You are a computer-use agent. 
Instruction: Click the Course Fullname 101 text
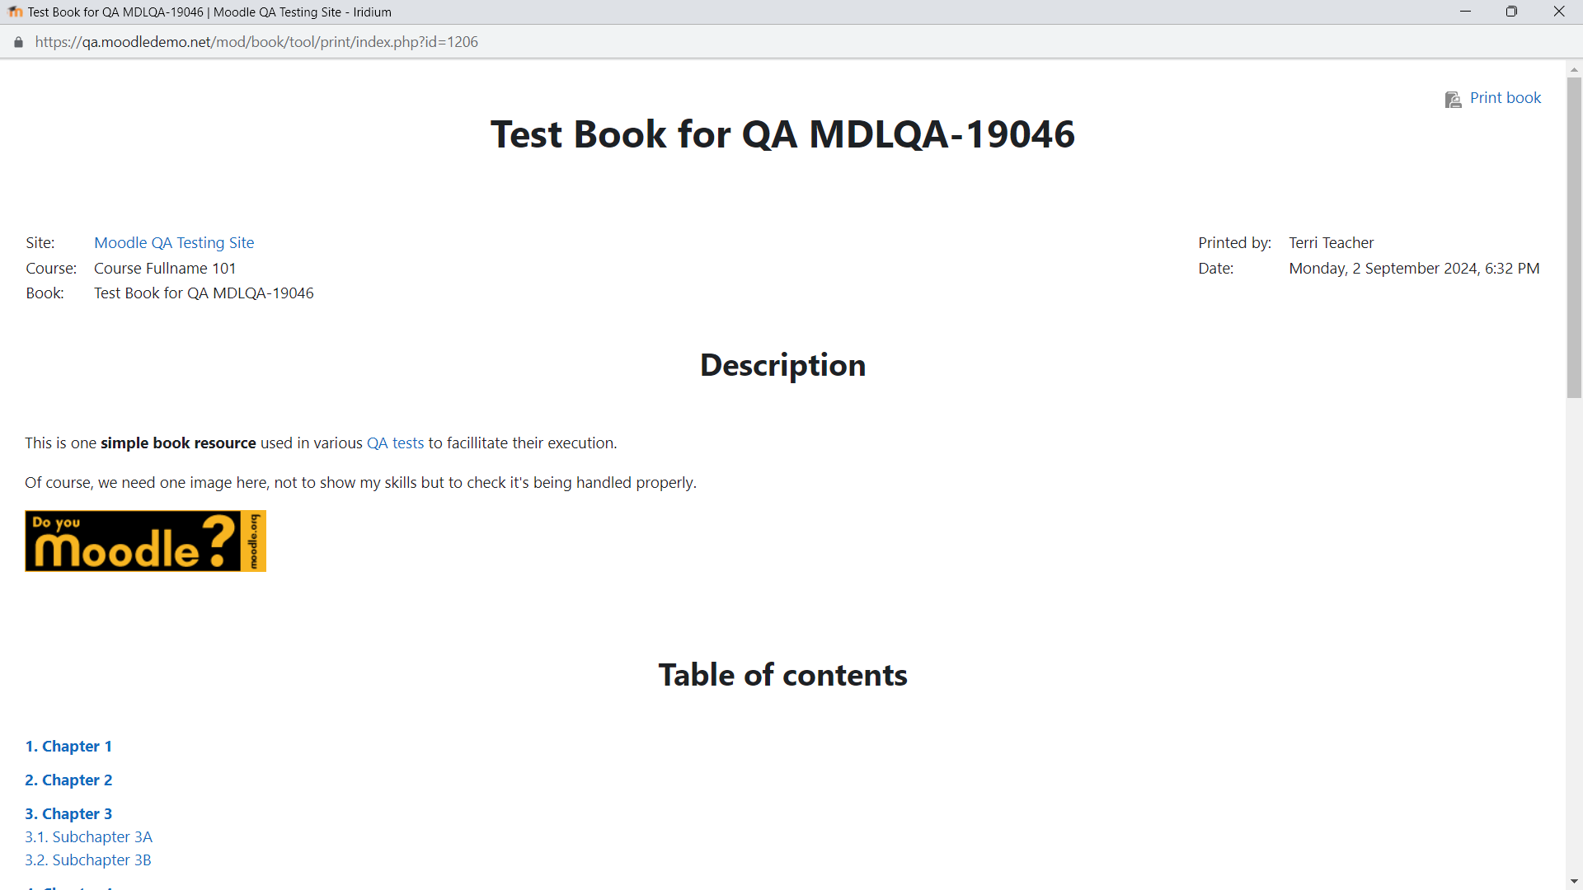[x=165, y=268]
